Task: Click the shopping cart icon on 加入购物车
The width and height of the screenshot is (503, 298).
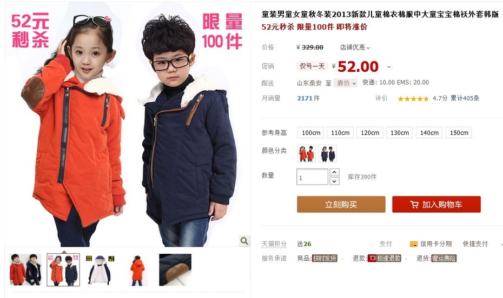Action: click(414, 205)
